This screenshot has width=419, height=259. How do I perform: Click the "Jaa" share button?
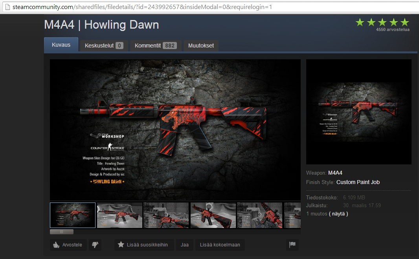click(x=184, y=244)
